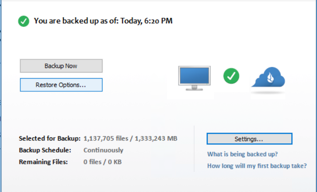Open the "What is being backed up?" link
The width and height of the screenshot is (317, 192).
coord(242,154)
